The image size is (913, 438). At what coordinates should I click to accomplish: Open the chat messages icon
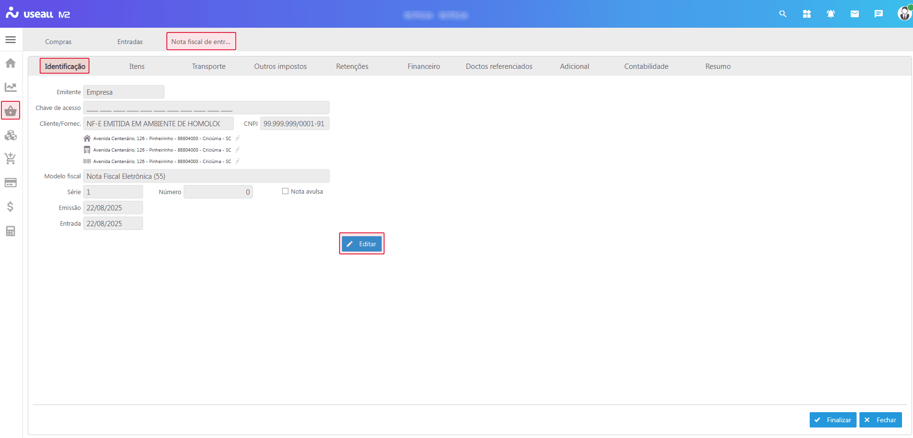pos(879,14)
